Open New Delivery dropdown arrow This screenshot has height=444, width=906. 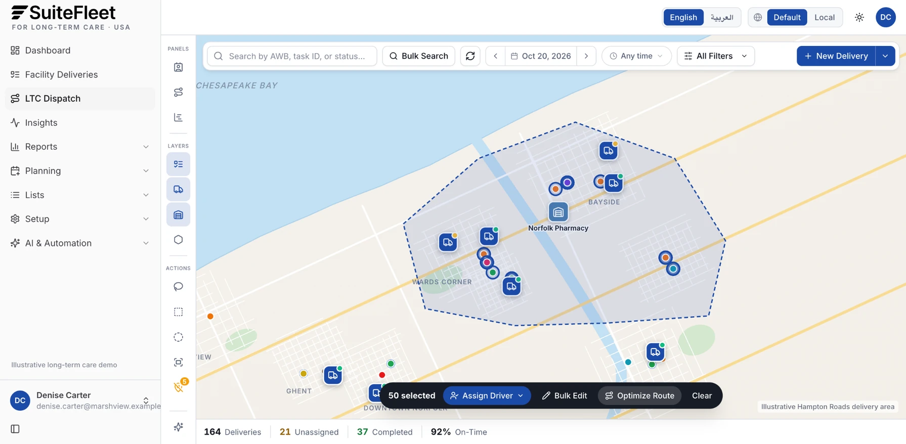(x=885, y=56)
